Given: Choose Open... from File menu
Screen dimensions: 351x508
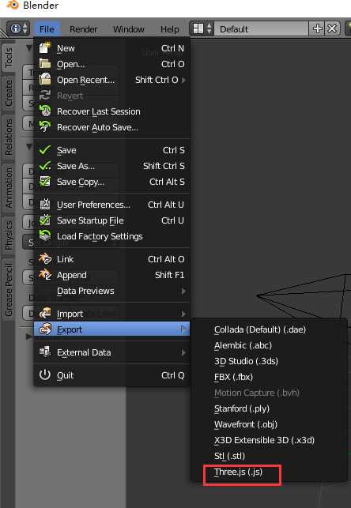Looking at the screenshot, I should [111, 64].
